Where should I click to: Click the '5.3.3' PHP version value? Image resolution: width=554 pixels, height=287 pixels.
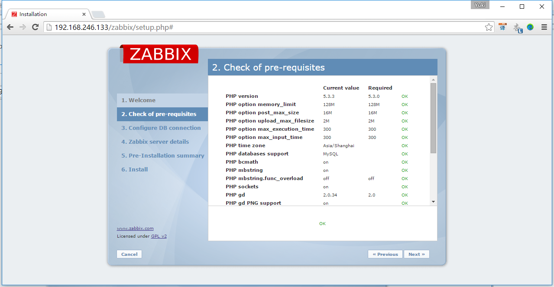tap(329, 97)
